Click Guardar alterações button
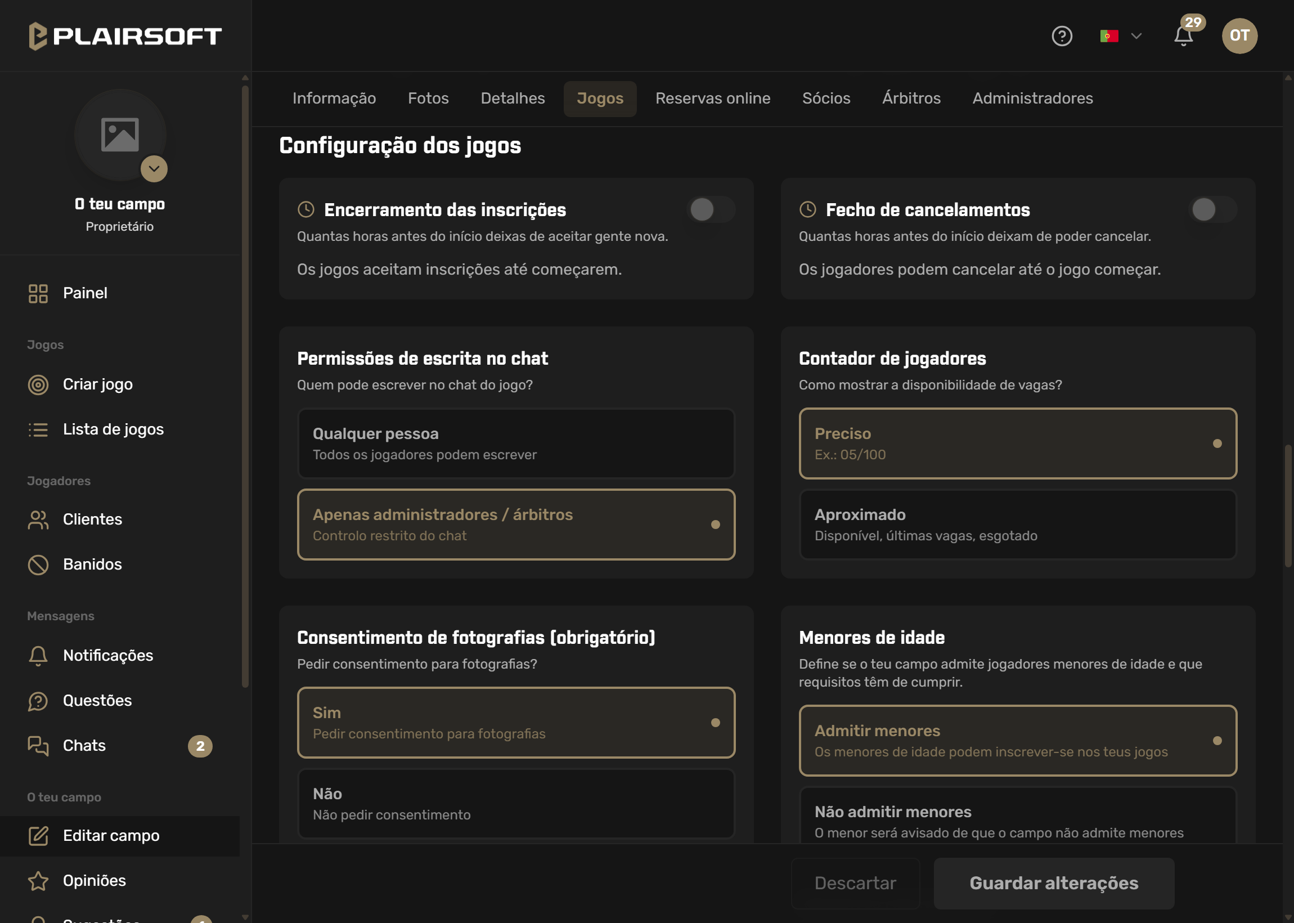 (1054, 883)
